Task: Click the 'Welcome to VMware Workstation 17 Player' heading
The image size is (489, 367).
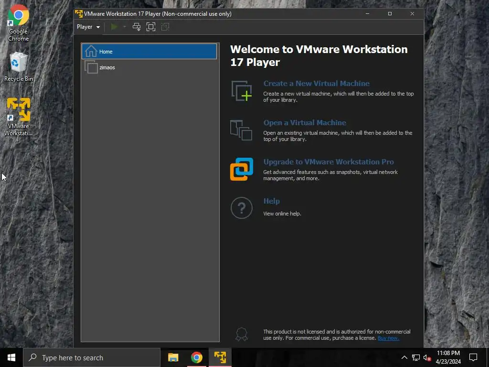Action: click(319, 55)
